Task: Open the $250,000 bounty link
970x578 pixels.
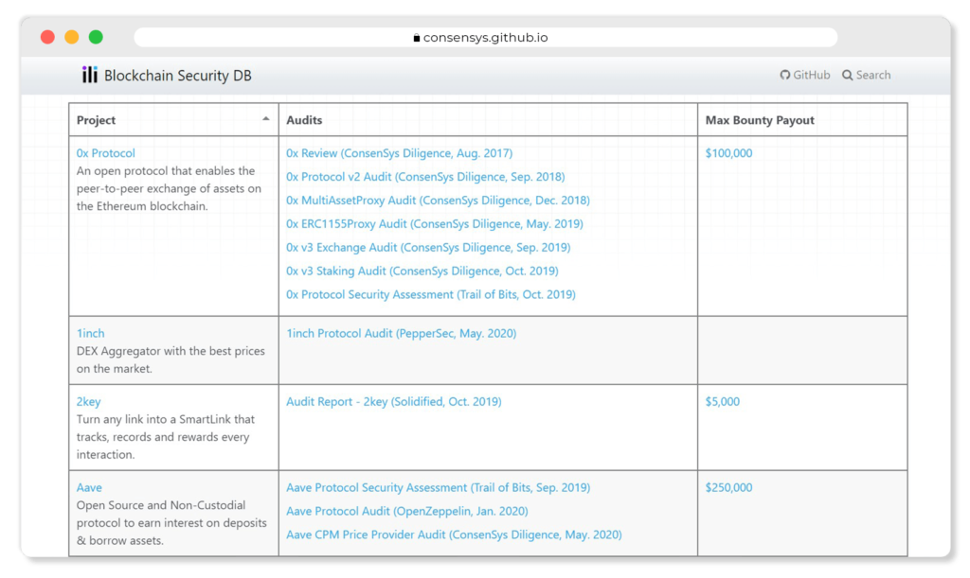Action: click(x=728, y=488)
